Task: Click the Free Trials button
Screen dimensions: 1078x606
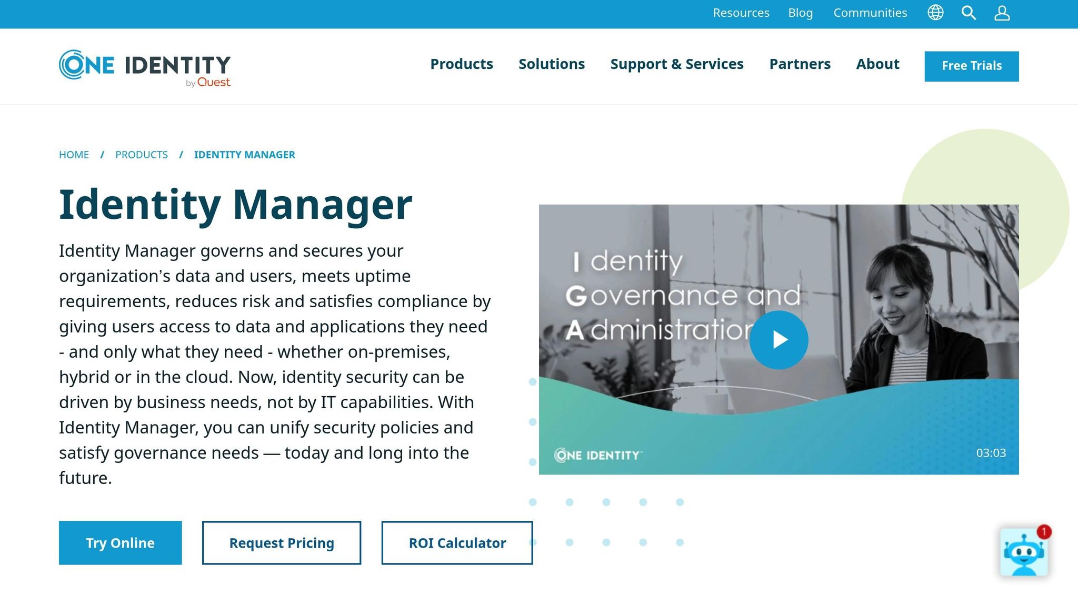Action: pos(972,66)
